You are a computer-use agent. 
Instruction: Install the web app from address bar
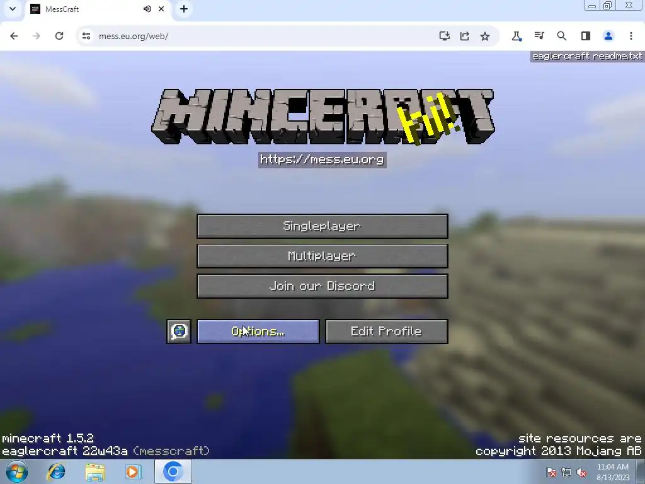[444, 36]
